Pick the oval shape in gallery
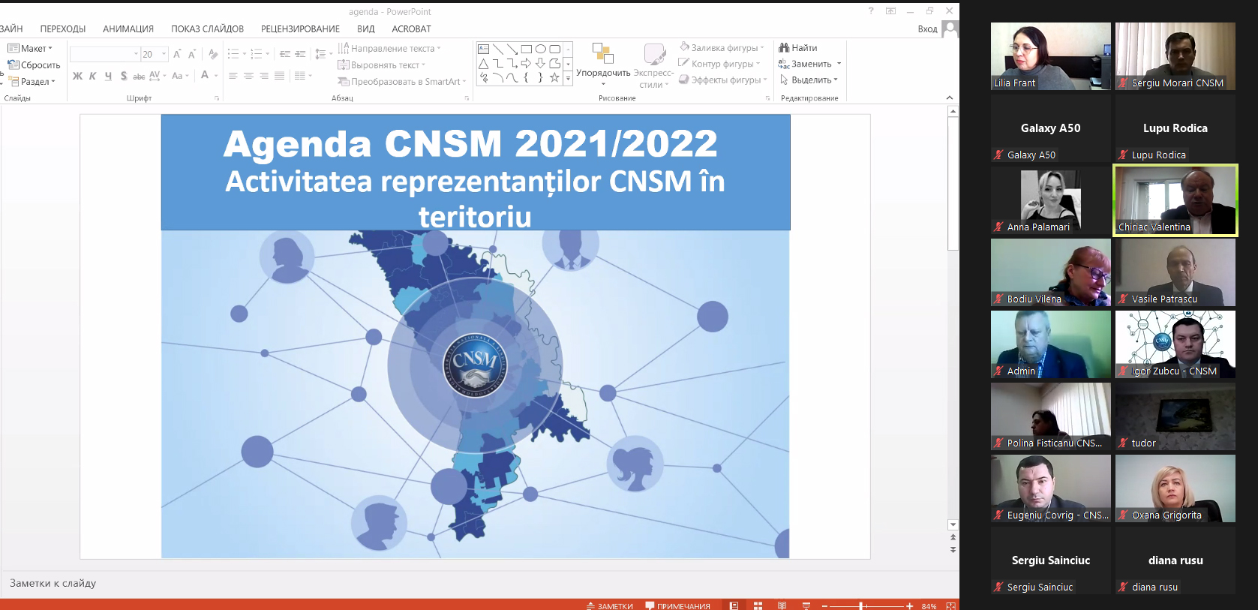Image resolution: width=1258 pixels, height=610 pixels. [x=540, y=49]
